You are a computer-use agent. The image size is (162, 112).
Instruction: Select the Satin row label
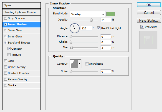[11, 61]
